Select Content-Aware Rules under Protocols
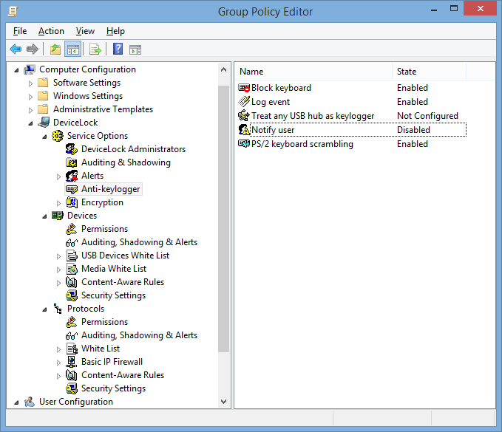Viewport: 502px width, 432px height. pyautogui.click(x=123, y=375)
